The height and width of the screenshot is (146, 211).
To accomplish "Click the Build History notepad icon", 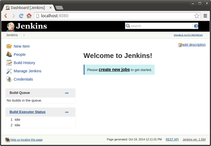I will pos(9,63).
